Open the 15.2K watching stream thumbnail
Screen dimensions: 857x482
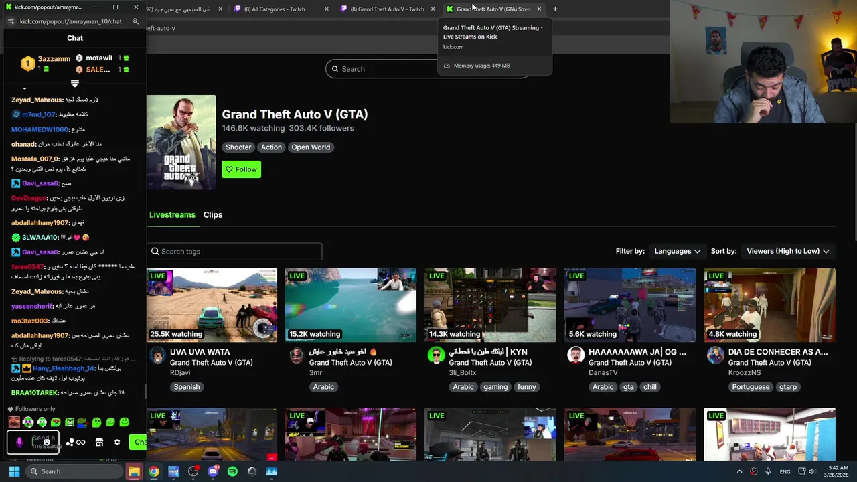click(x=350, y=305)
